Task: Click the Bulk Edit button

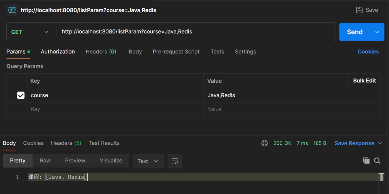Action: coord(364,81)
